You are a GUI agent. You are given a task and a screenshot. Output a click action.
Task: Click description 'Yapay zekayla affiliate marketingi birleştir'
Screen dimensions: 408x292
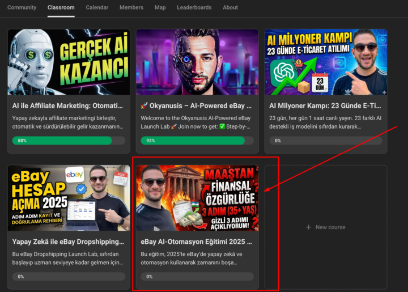coord(64,118)
